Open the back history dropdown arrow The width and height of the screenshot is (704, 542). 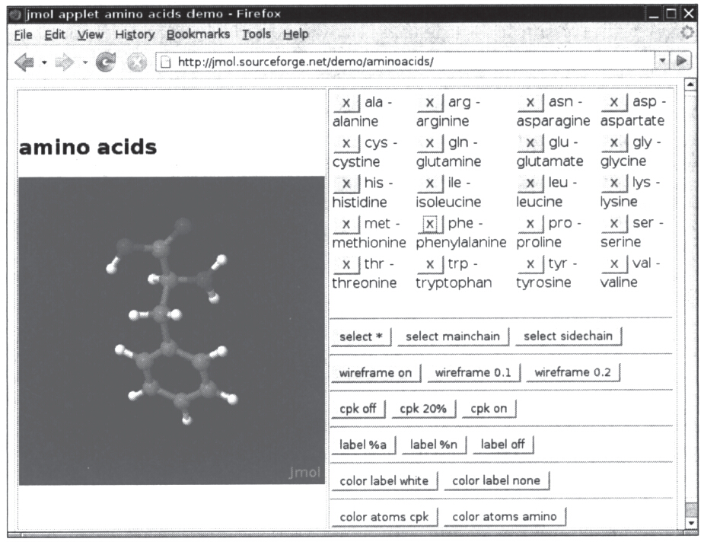44,62
